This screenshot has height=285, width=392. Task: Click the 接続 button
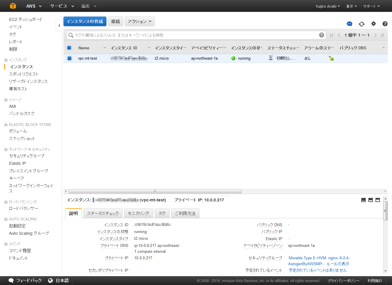pos(116,22)
